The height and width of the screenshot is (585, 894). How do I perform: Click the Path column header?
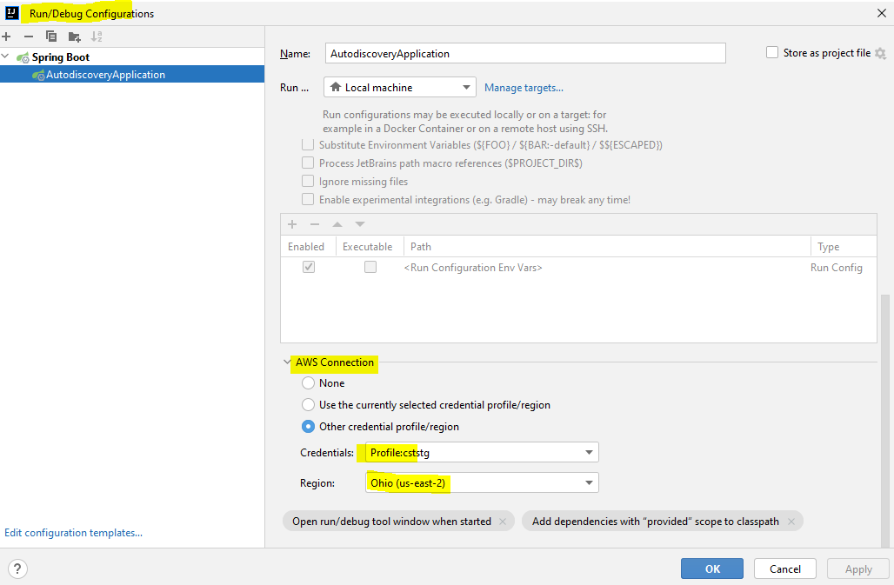pyautogui.click(x=607, y=246)
